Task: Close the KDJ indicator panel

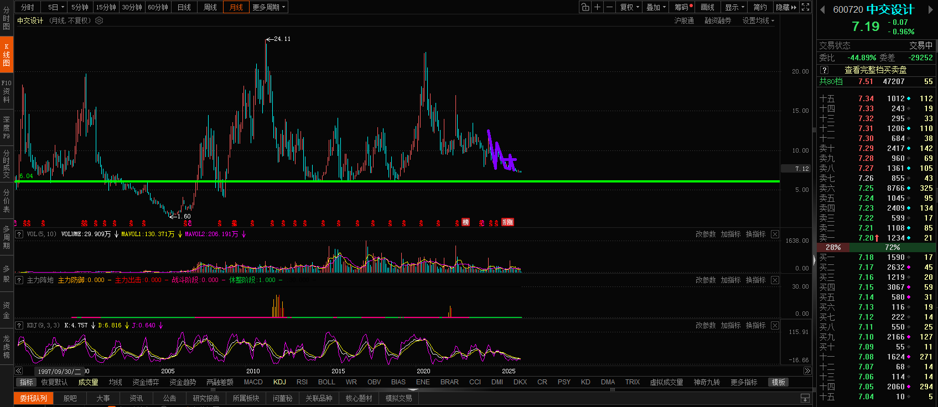Action: (775, 326)
